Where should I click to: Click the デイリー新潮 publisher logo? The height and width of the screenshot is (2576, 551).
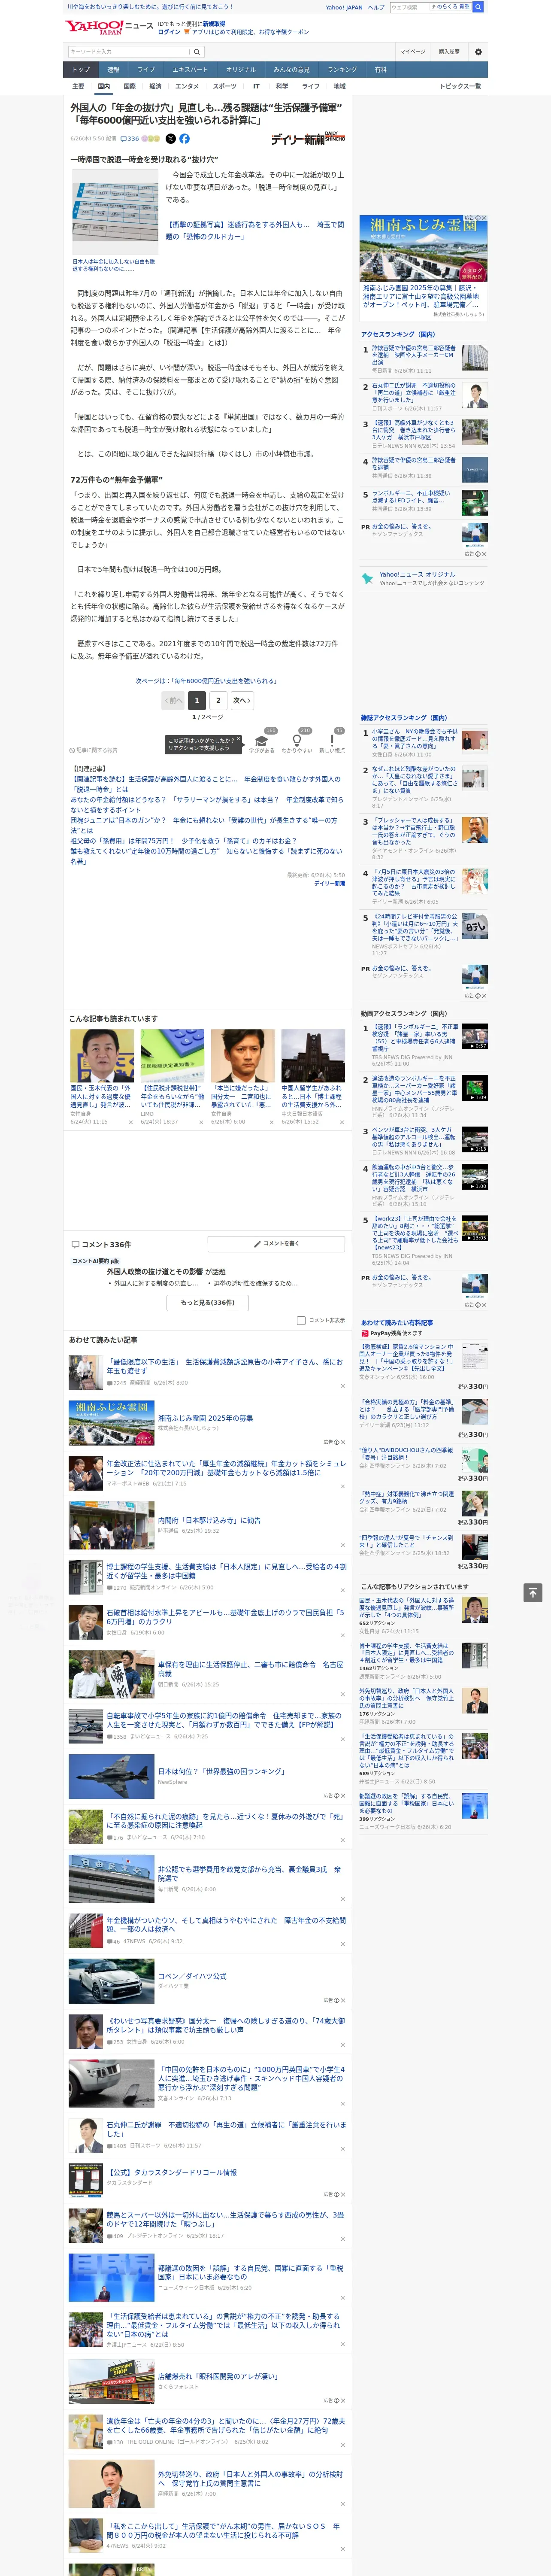click(308, 138)
